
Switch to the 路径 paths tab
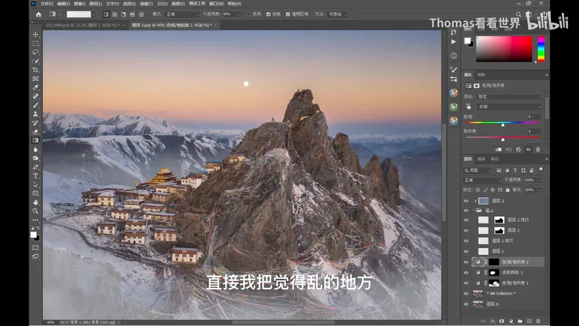pos(495,159)
